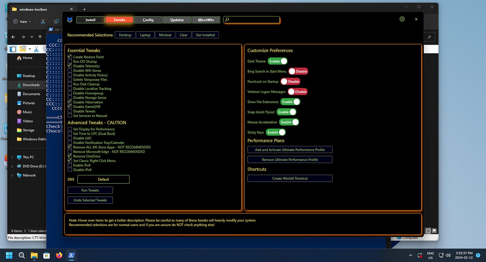Expand This PC in navigation pane

tap(12, 157)
